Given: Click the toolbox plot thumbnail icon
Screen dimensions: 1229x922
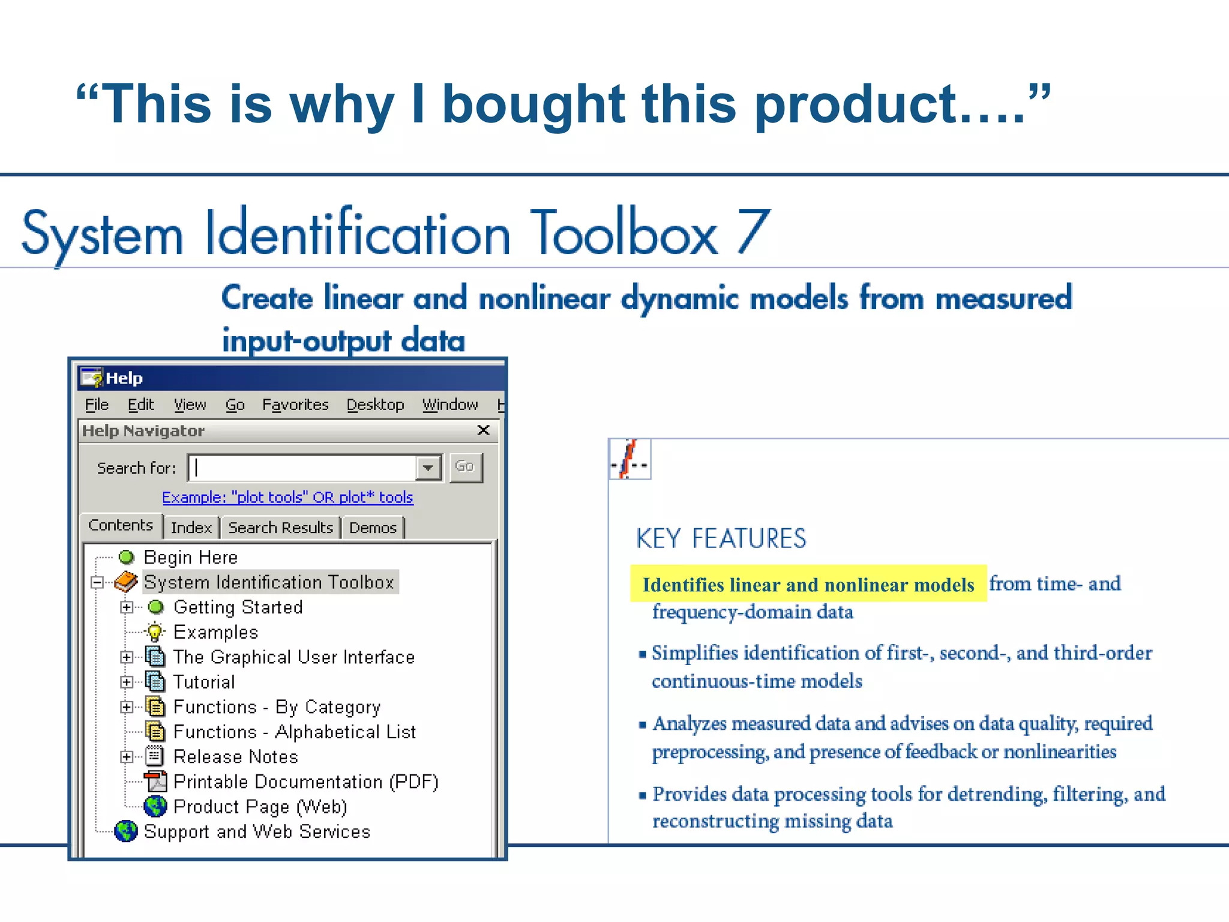Looking at the screenshot, I should pos(630,459).
